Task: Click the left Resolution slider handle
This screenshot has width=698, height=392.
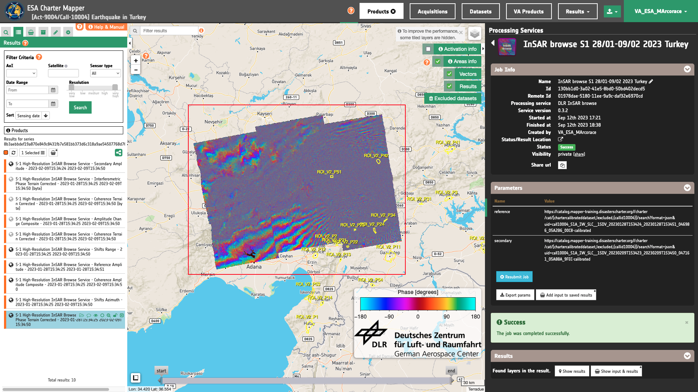Action: (72, 87)
